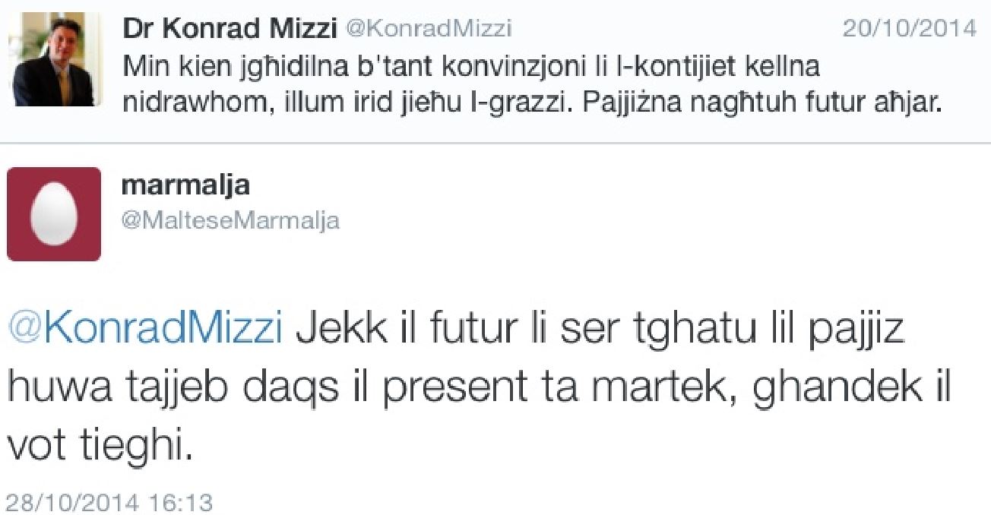Click the "Dr Konrad Mizzi" display name
Image resolution: width=991 pixels, height=515 pixels.
pyautogui.click(x=230, y=29)
